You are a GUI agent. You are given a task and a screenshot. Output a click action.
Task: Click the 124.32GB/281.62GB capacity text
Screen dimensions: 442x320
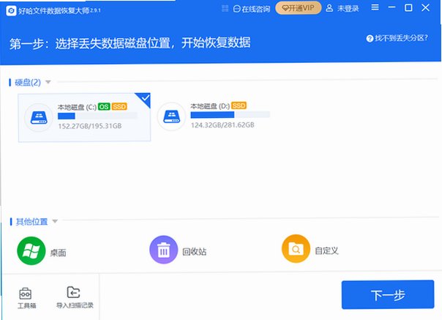point(222,124)
